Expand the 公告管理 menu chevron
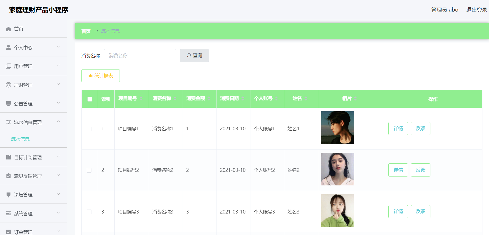 point(58,103)
